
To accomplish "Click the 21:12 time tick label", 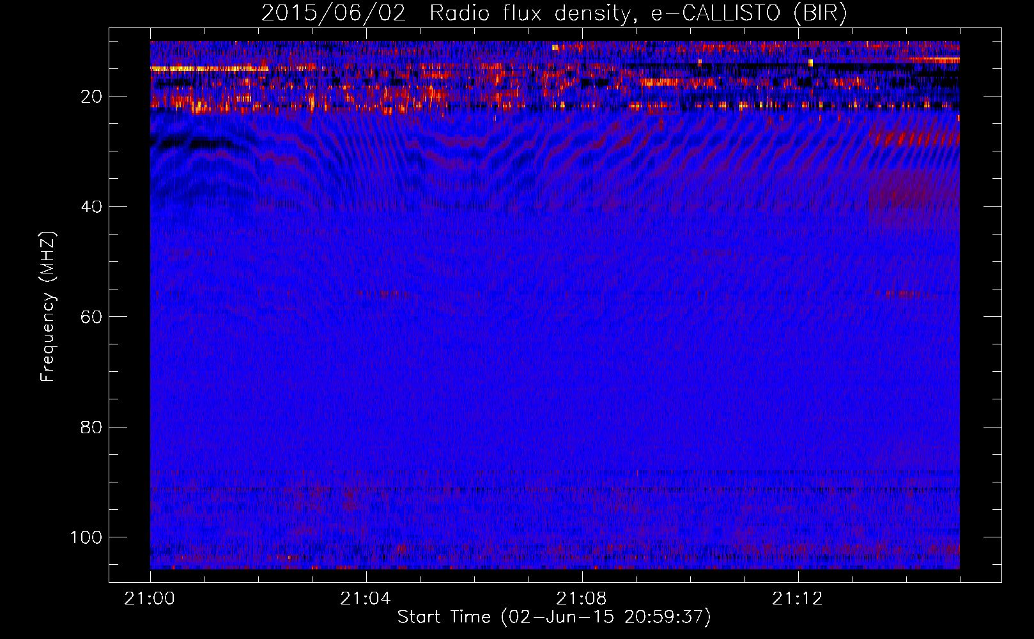I will point(798,599).
